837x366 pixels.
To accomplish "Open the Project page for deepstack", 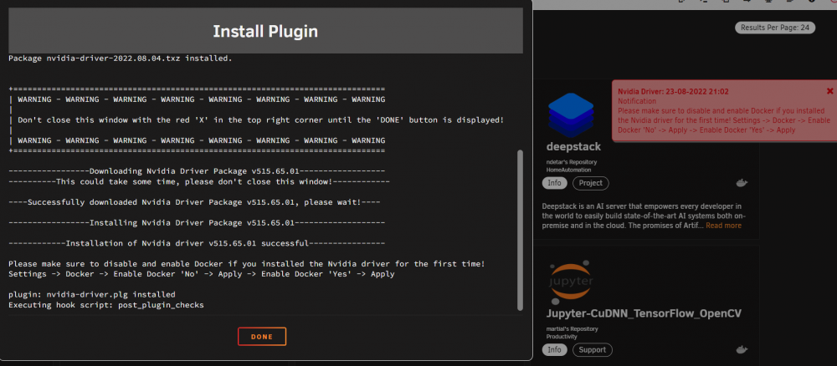I will tap(590, 183).
